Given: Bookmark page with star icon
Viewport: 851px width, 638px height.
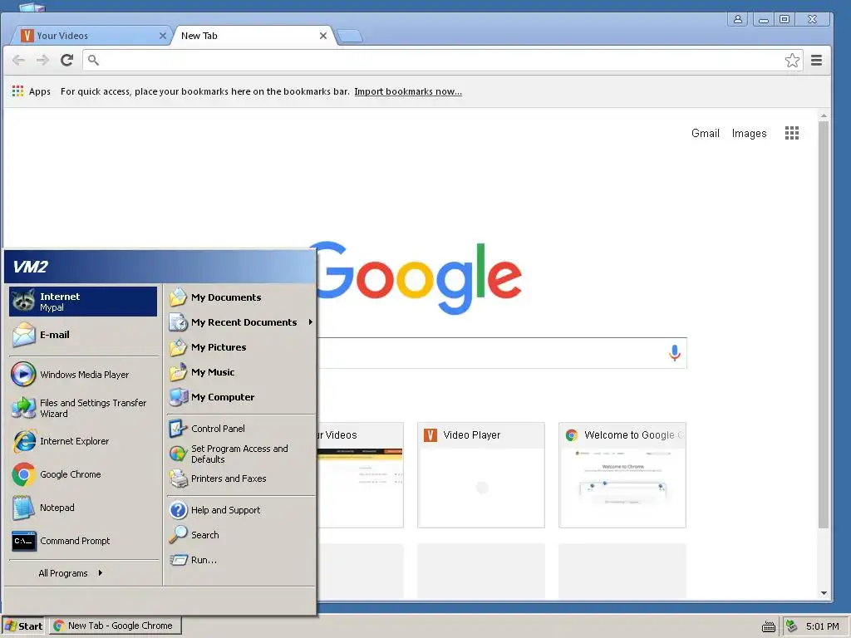Looking at the screenshot, I should (792, 60).
